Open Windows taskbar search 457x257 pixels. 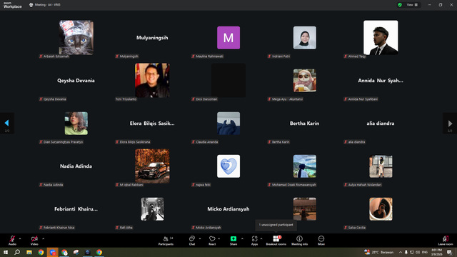click(17, 252)
